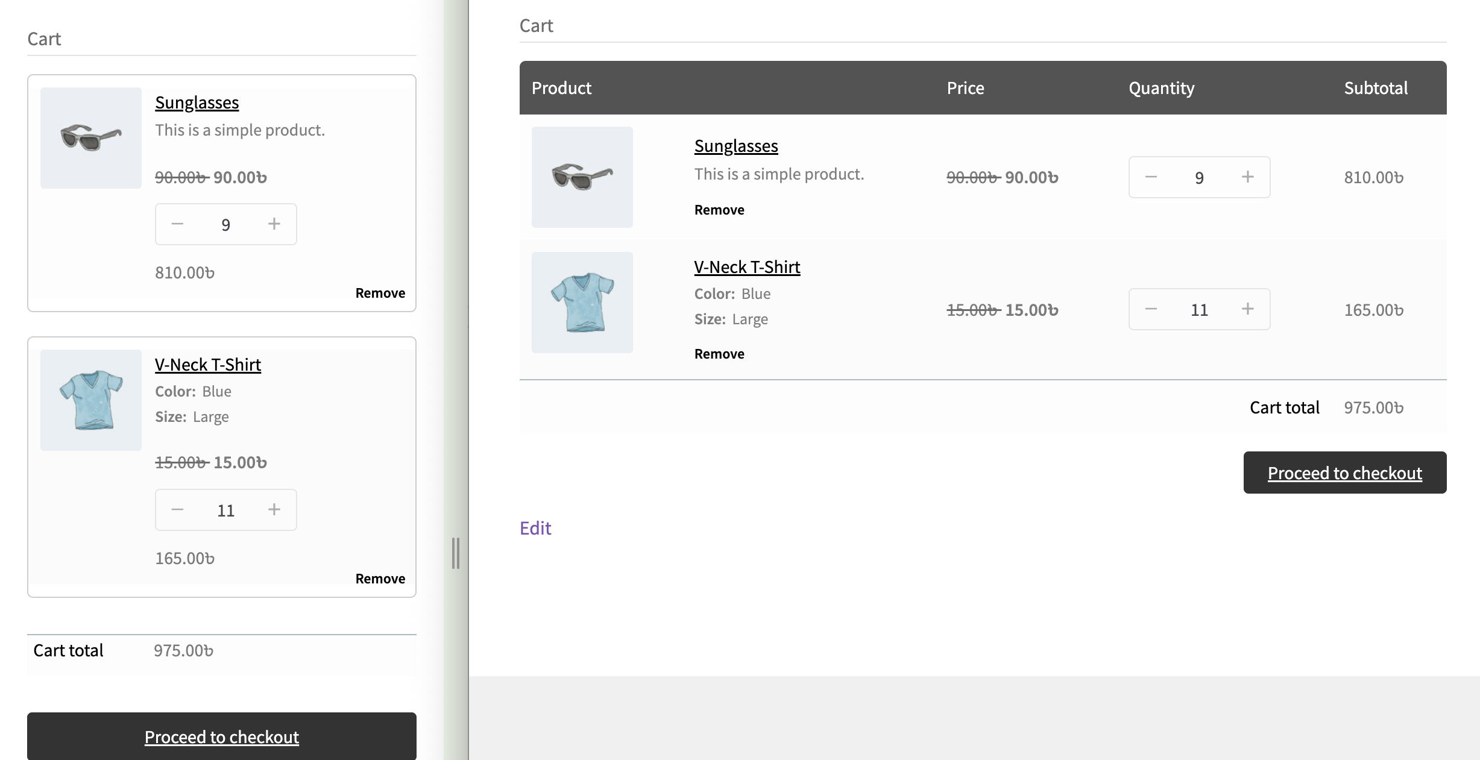Open the V-Neck T-Shirt product page

tap(746, 266)
